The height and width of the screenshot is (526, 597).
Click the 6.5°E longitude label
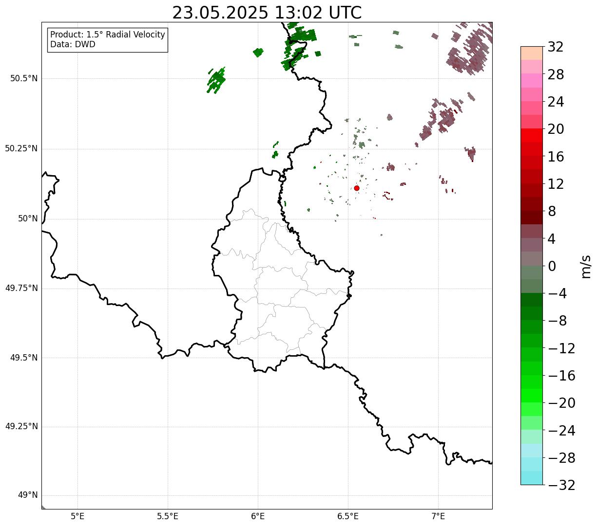tap(348, 516)
